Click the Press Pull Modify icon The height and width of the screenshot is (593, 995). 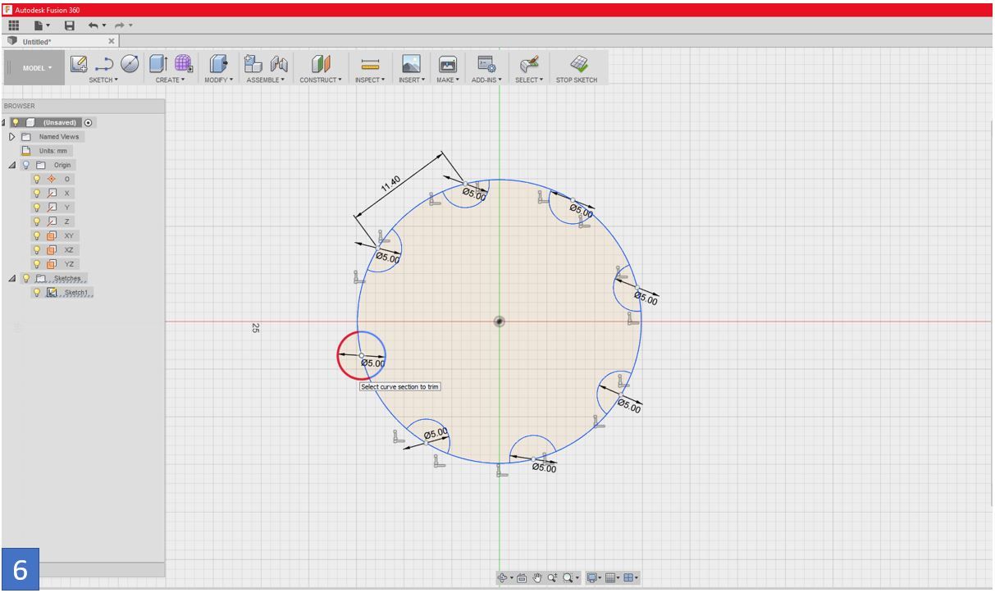[218, 64]
